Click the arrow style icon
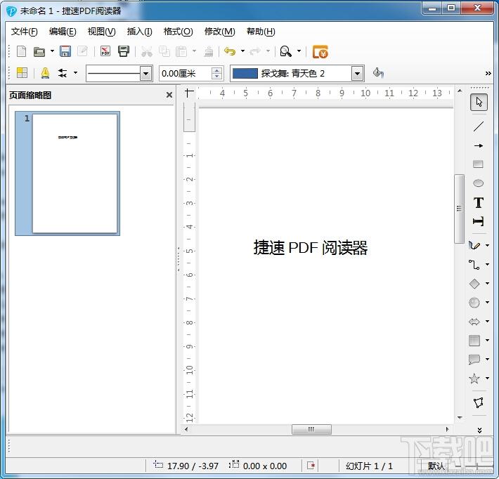This screenshot has height=479, width=499. pos(63,73)
